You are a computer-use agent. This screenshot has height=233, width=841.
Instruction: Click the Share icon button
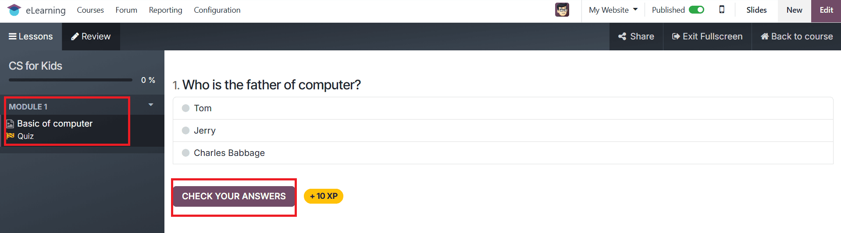pyautogui.click(x=622, y=36)
